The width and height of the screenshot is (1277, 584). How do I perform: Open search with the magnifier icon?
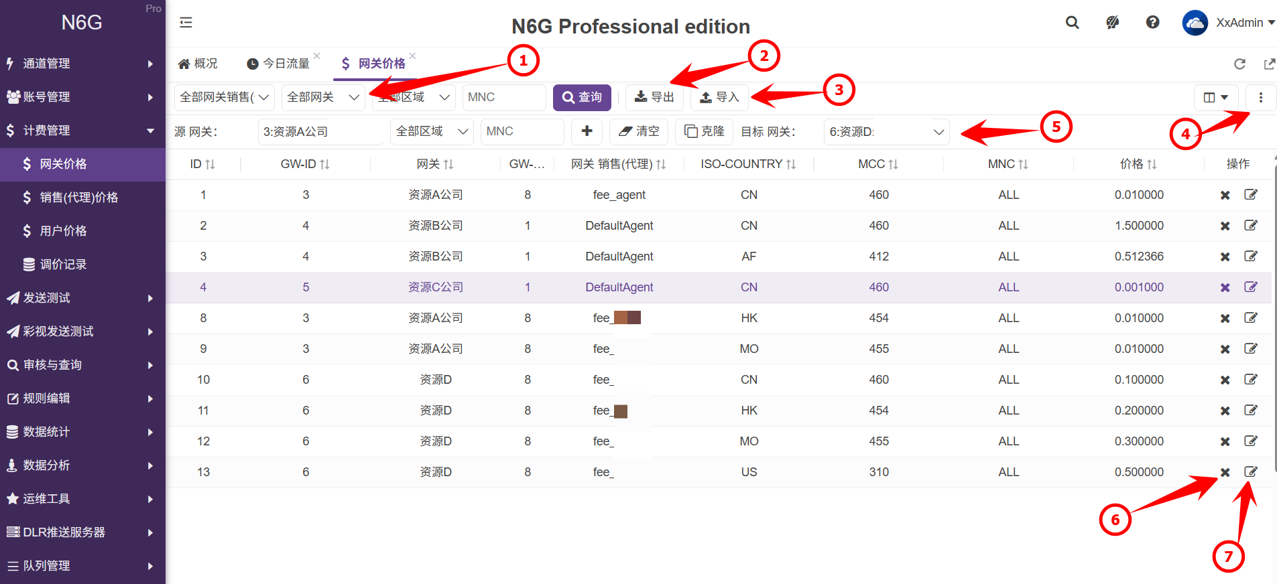point(1073,22)
